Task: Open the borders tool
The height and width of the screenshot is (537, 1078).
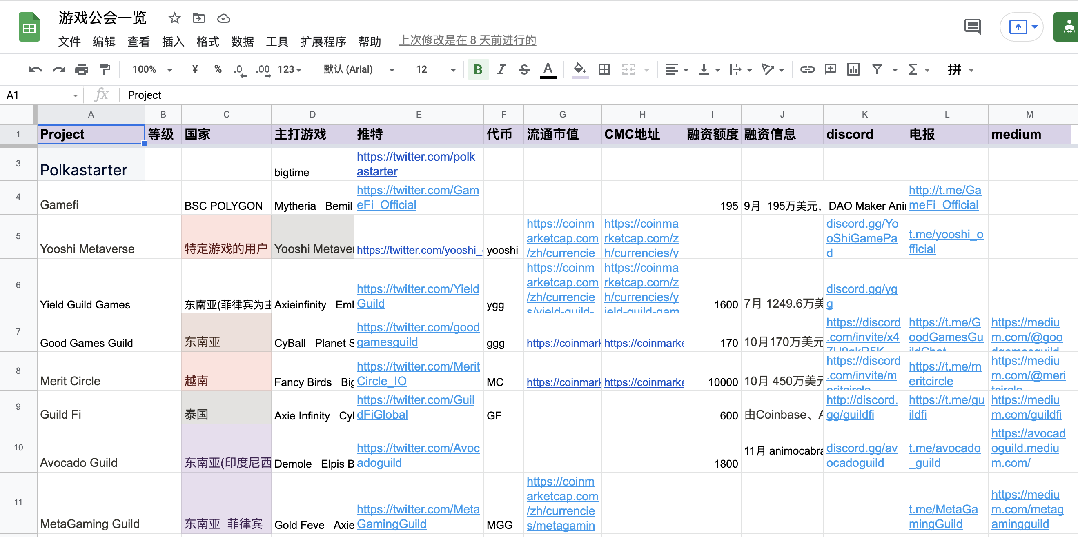Action: click(604, 69)
